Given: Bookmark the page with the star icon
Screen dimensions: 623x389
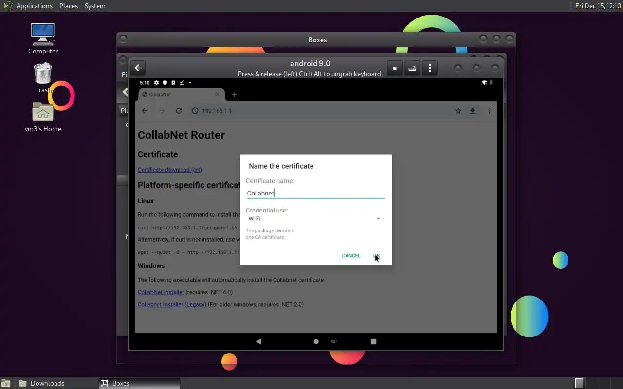Looking at the screenshot, I should pos(458,111).
